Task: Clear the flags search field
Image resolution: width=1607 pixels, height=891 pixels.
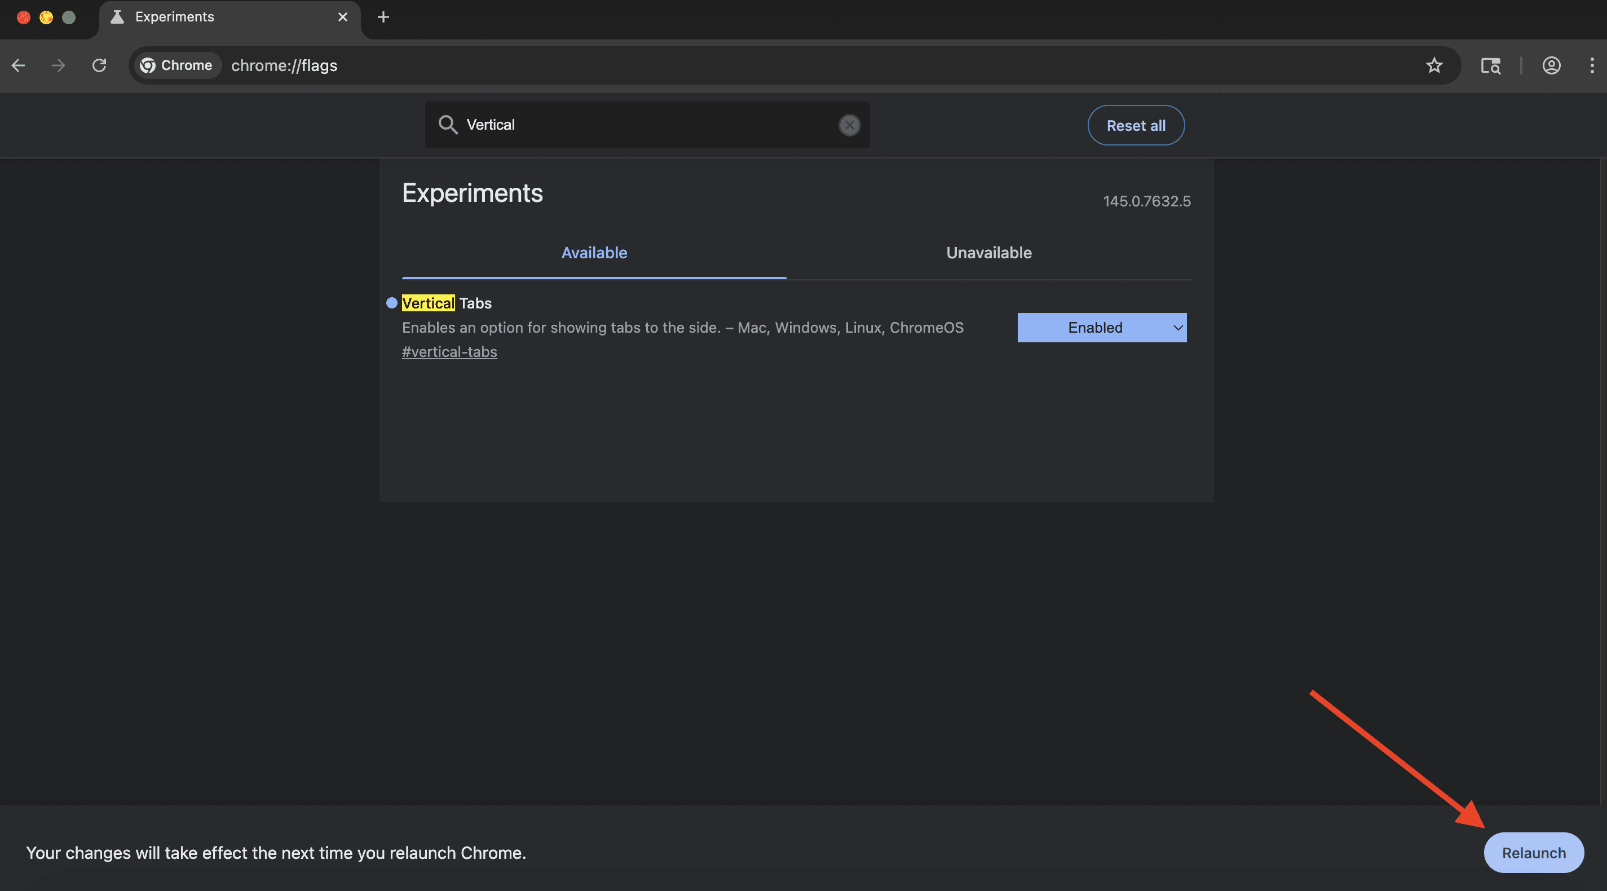Action: click(849, 125)
